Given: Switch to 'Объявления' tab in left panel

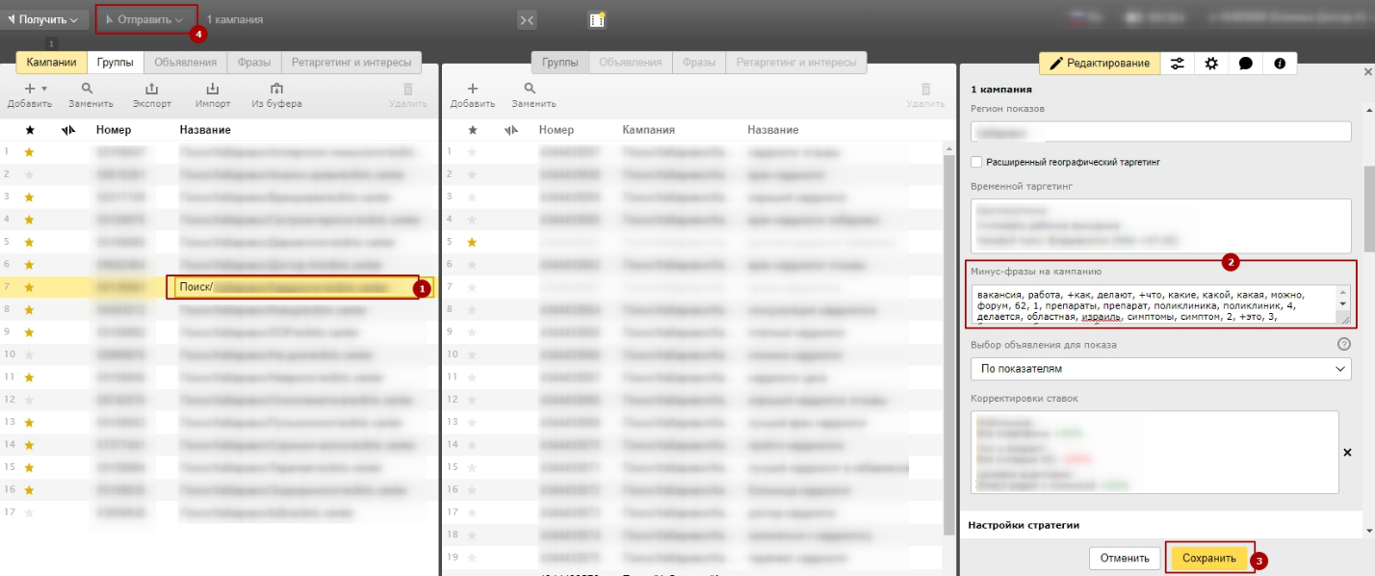Looking at the screenshot, I should 185,63.
